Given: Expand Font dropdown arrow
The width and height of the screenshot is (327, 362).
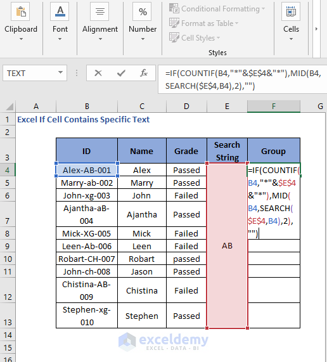Looking at the screenshot, I should tap(60, 39).
